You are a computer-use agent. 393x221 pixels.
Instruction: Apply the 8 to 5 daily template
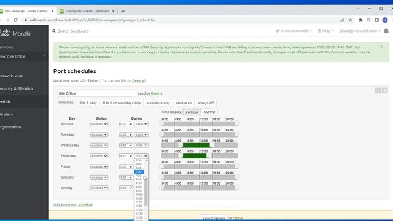coord(88,103)
